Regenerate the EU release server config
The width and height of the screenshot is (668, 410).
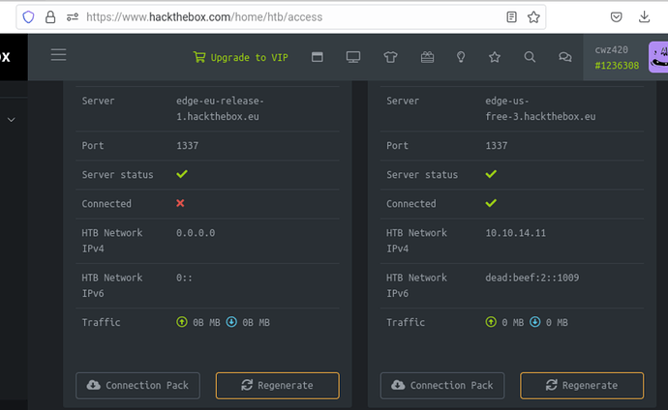277,385
